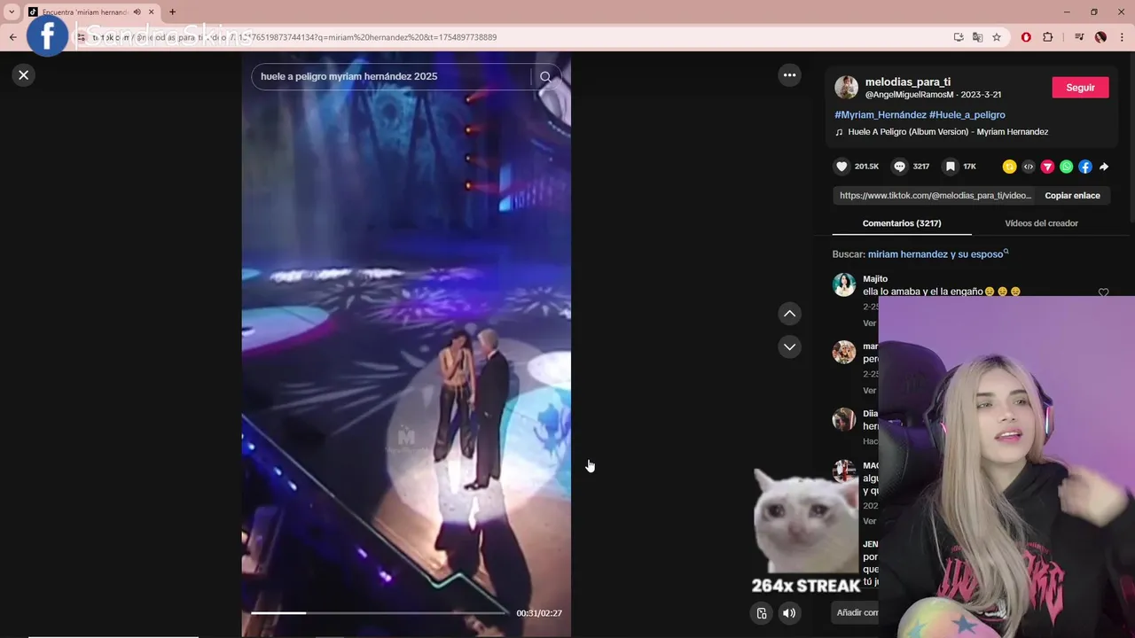Share the video to WhatsApp
The width and height of the screenshot is (1135, 638).
click(x=1066, y=167)
